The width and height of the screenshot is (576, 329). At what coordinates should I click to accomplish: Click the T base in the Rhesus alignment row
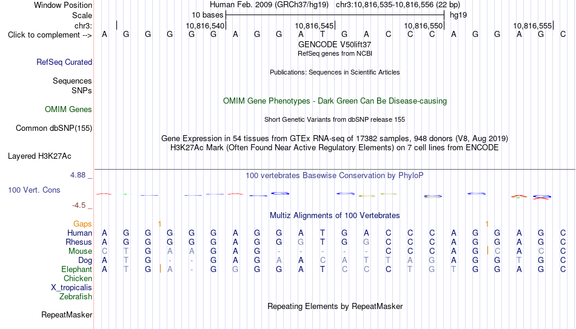coord(323,242)
